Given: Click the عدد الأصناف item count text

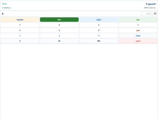Looking at the screenshot, I should pyautogui.click(x=6, y=8).
